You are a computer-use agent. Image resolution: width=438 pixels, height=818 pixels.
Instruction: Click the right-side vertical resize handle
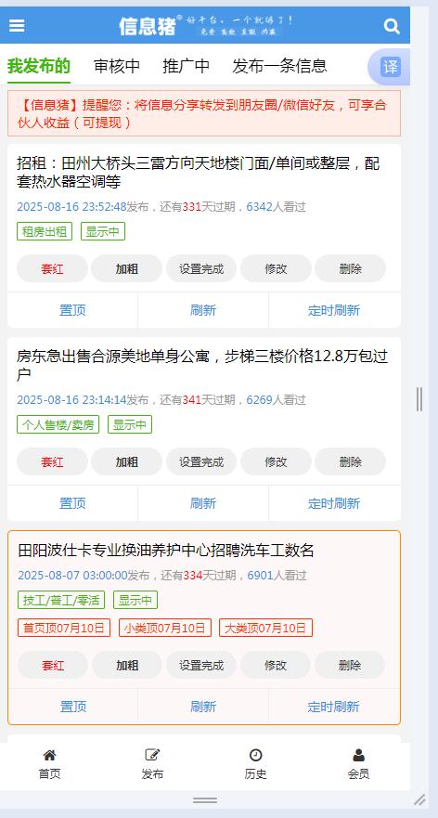(x=419, y=399)
